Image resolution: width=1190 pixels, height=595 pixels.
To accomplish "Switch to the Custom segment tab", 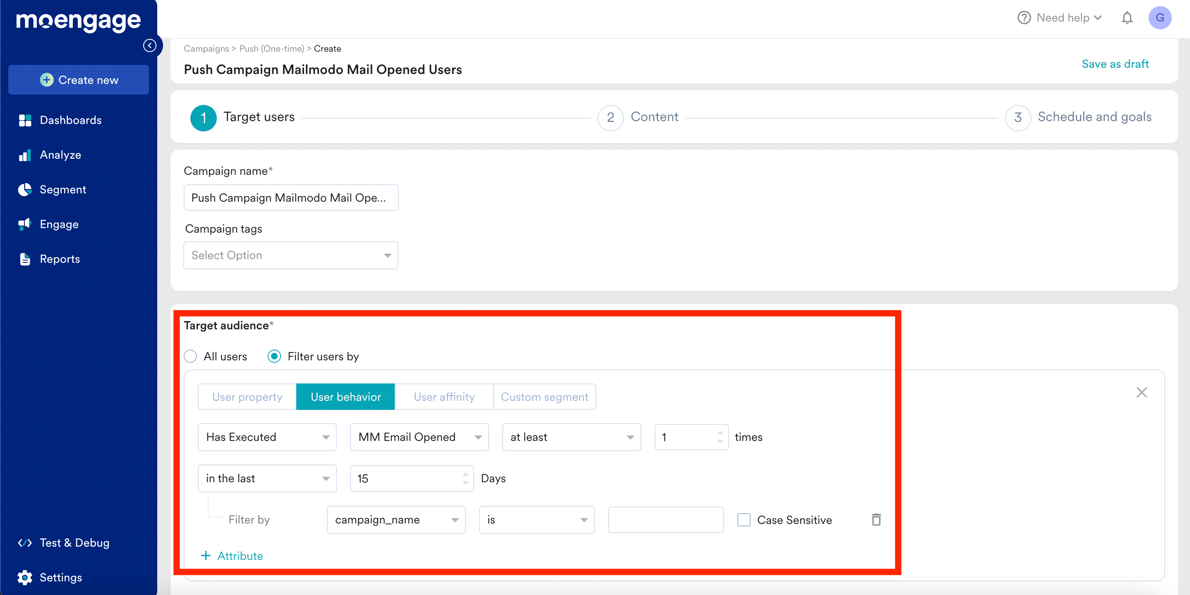I will pos(544,397).
